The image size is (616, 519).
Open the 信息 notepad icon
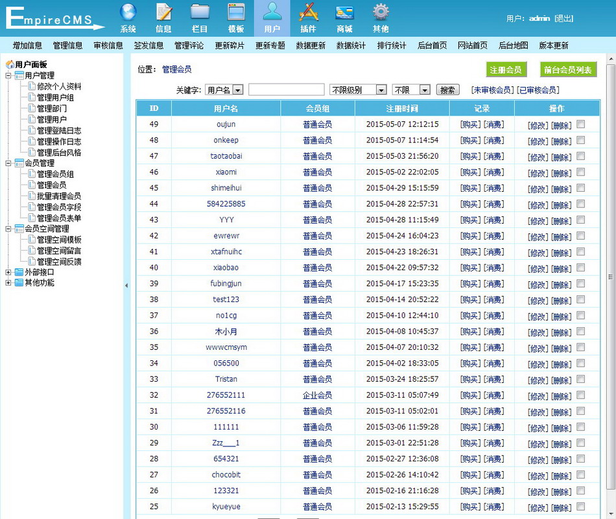[164, 12]
